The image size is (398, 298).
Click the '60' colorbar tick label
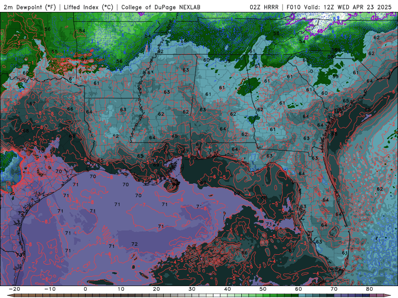[x=298, y=289]
